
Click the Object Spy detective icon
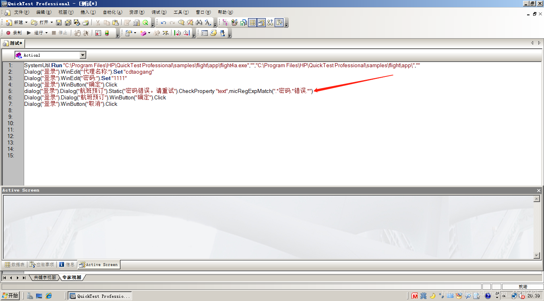click(x=223, y=33)
